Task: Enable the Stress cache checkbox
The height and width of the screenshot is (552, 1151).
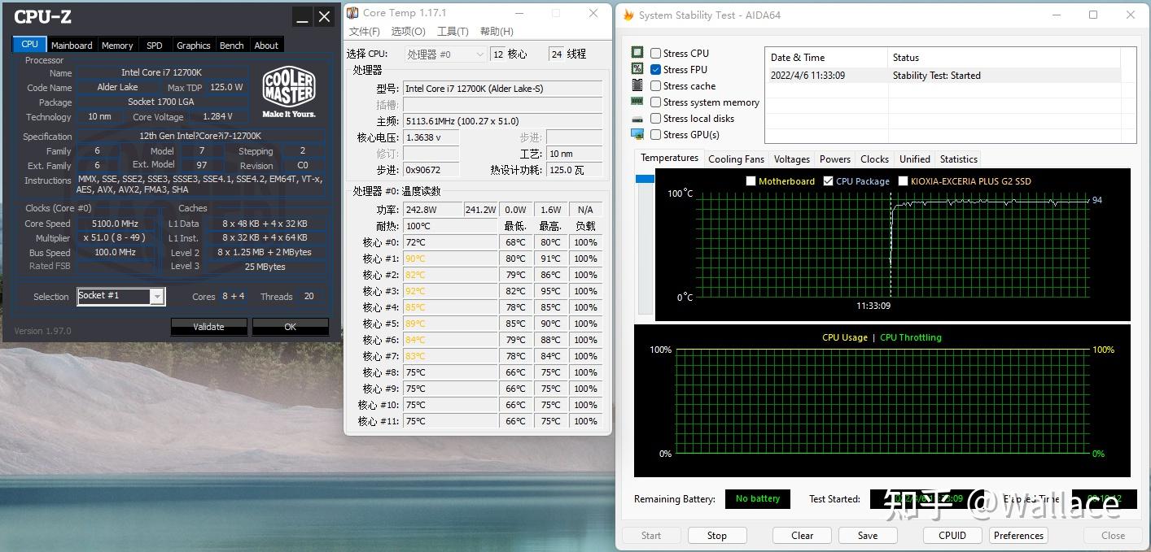Action: (655, 86)
